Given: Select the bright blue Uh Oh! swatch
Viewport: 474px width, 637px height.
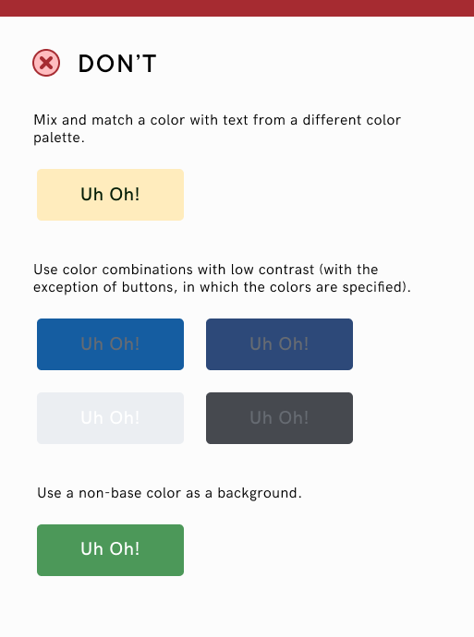Looking at the screenshot, I should click(x=110, y=344).
